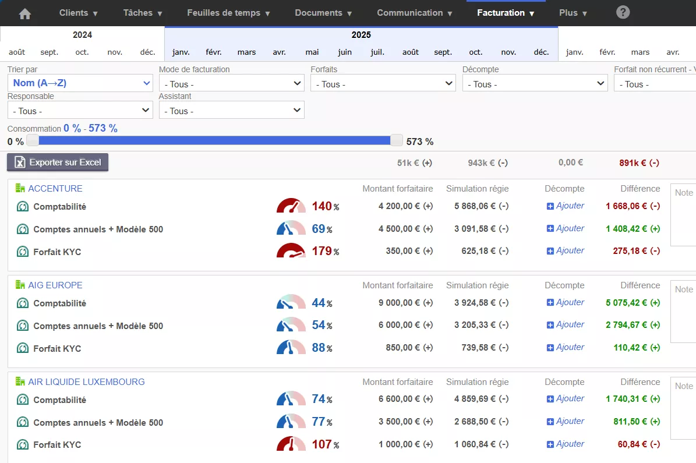Click plus icon for AIG EUROPE Comptabilité décompte
The width and height of the screenshot is (696, 463).
550,302
